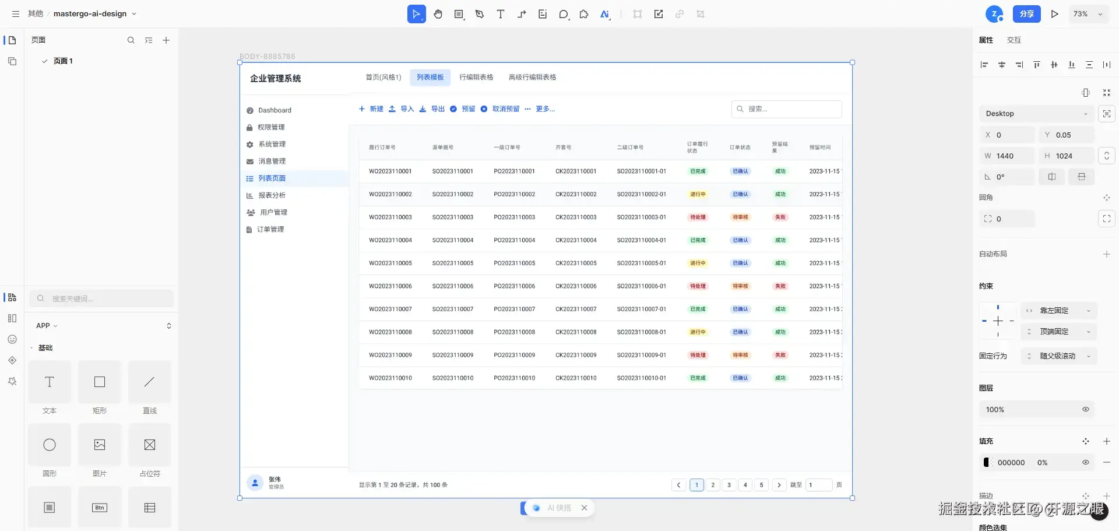Search pages with magnifier icon

coord(131,40)
